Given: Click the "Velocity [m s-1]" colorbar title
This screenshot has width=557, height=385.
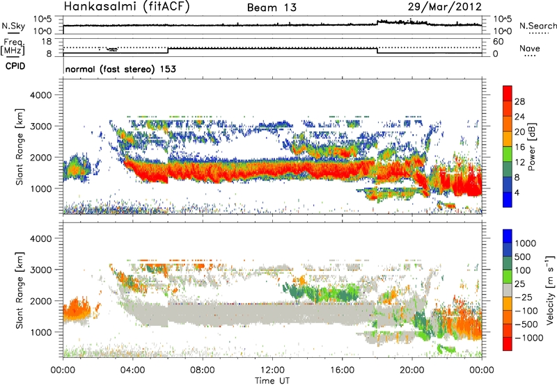Looking at the screenshot, I should (x=550, y=290).
